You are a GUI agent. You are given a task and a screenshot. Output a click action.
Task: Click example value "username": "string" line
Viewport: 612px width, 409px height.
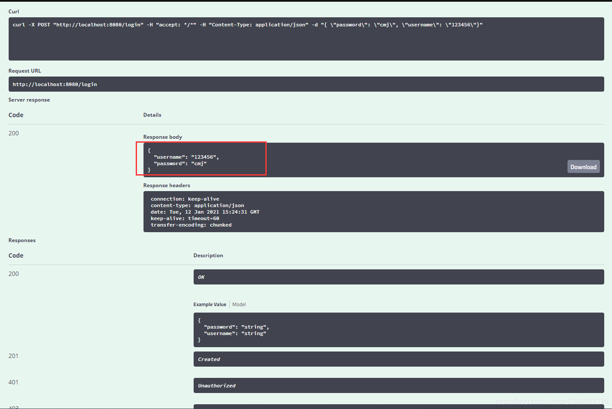click(x=235, y=333)
